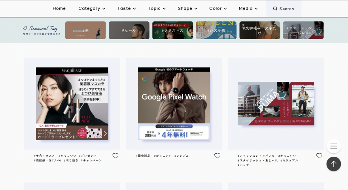Open the Topic menu

pyautogui.click(x=157, y=8)
